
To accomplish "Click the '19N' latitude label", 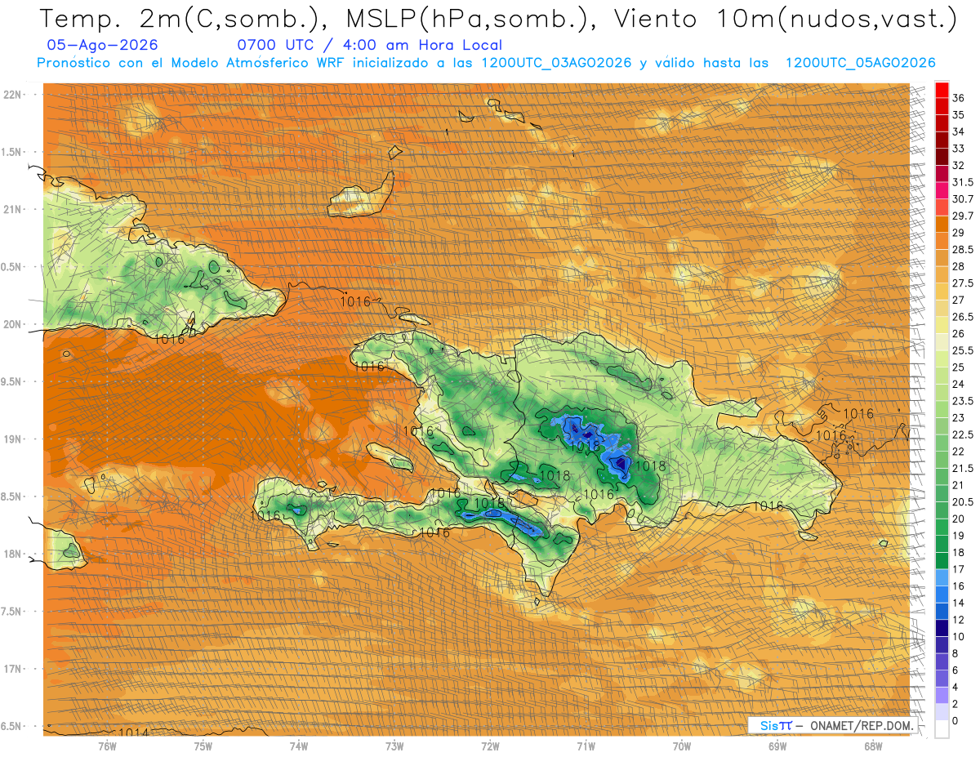I will [12, 439].
